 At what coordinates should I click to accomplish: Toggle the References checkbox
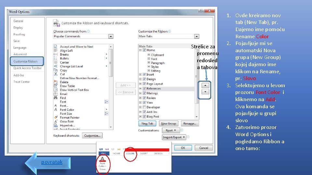(x=144, y=88)
